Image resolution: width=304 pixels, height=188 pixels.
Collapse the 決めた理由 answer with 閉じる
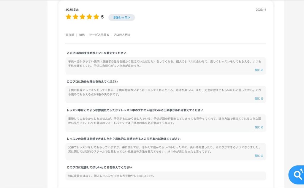[259, 99]
